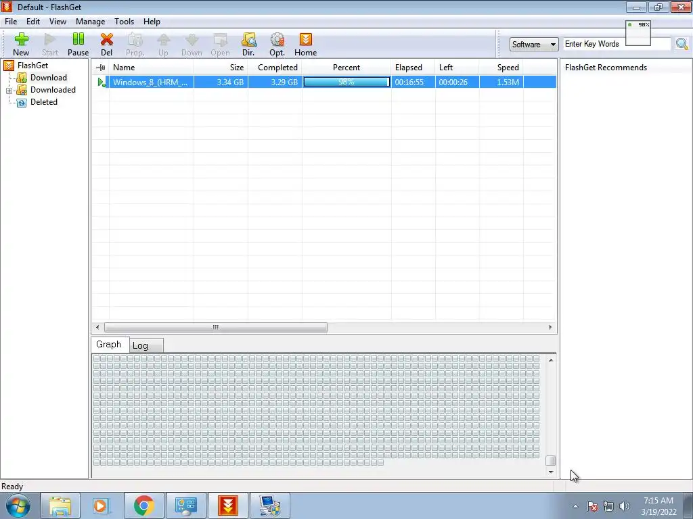The width and height of the screenshot is (693, 519).
Task: Click the FlashGet Recommends panel heading
Action: pyautogui.click(x=606, y=68)
